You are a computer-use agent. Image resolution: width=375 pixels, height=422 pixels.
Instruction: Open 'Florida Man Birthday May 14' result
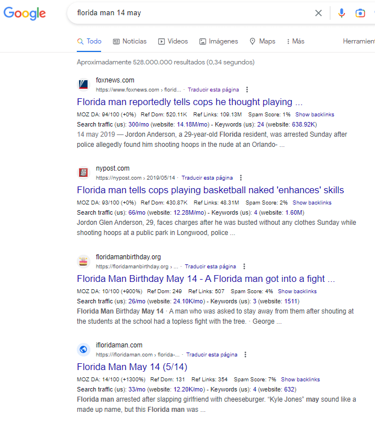[206, 279]
